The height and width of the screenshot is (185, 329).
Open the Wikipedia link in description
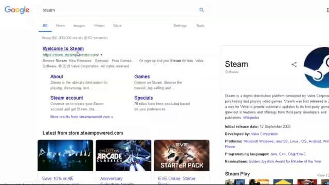(251, 118)
